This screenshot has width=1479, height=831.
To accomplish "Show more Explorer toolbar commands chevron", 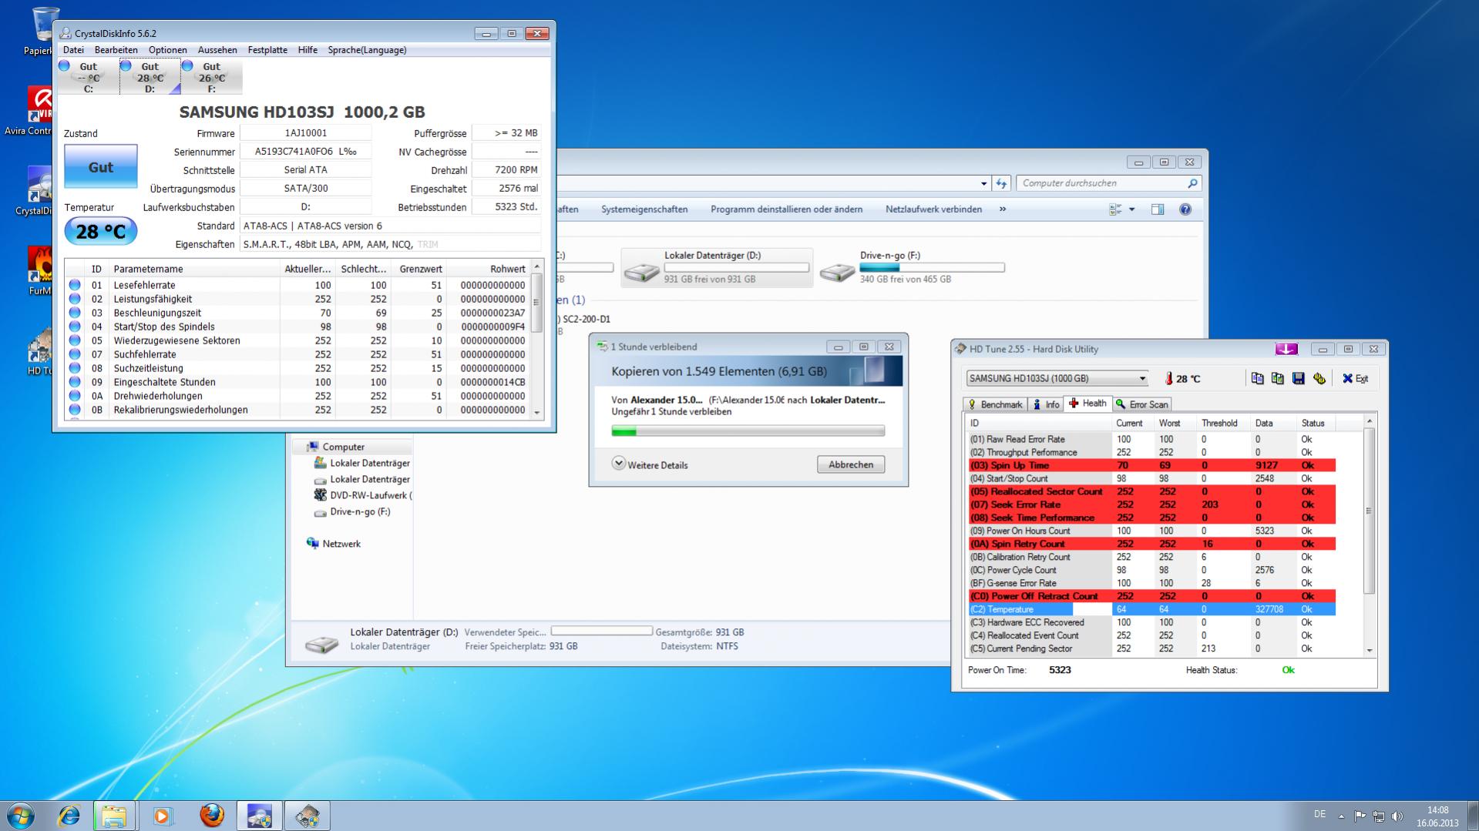I will coord(1003,209).
